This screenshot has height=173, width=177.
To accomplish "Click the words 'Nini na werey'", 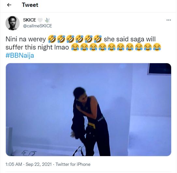I will click(26, 39).
